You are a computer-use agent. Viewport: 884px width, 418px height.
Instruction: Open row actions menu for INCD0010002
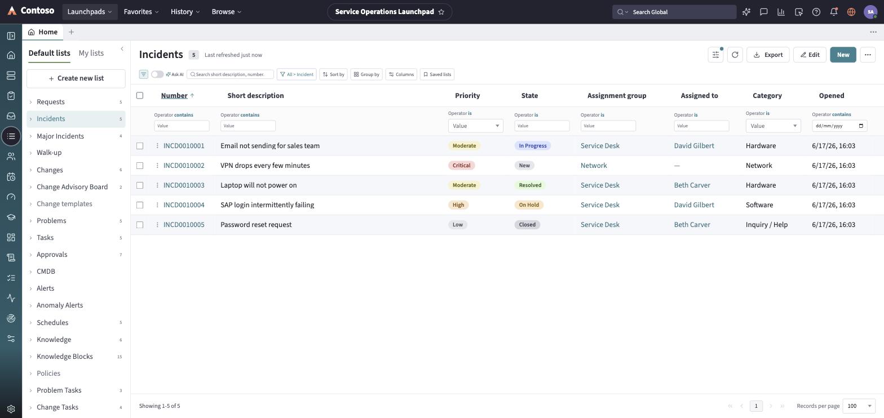pos(157,166)
